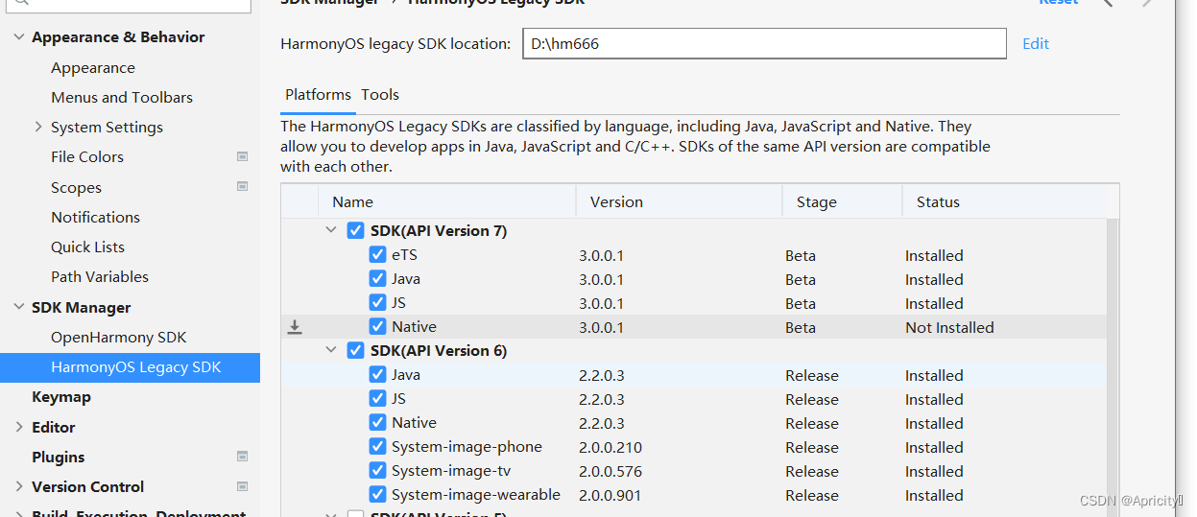
Task: Uncheck the SDK(API Version 6) checkbox
Action: click(x=355, y=350)
